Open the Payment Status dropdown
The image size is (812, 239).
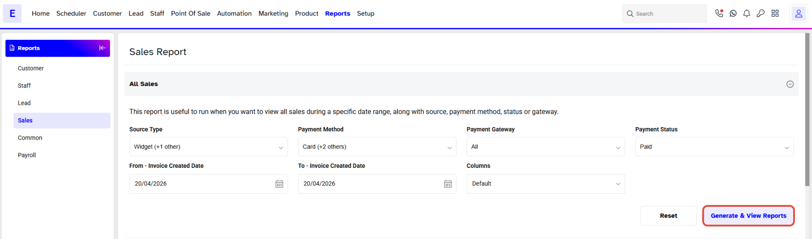pos(714,147)
